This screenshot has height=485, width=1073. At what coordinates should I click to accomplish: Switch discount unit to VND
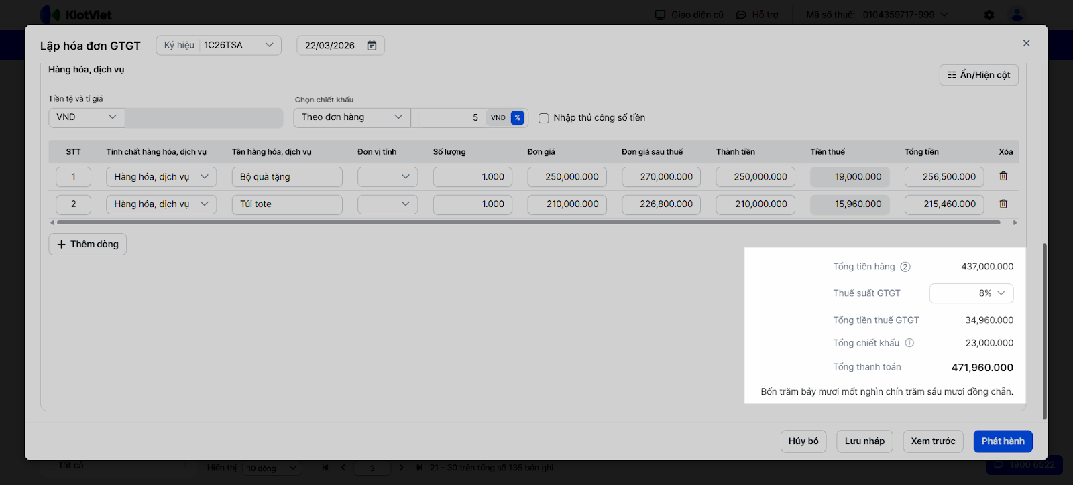click(x=498, y=117)
